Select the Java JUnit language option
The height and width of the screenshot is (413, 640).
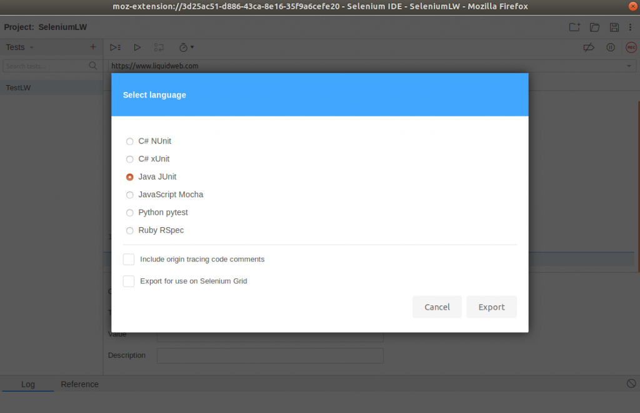click(x=129, y=176)
